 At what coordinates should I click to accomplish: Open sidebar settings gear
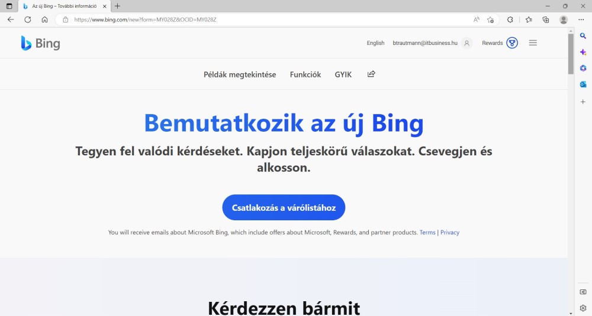click(583, 308)
